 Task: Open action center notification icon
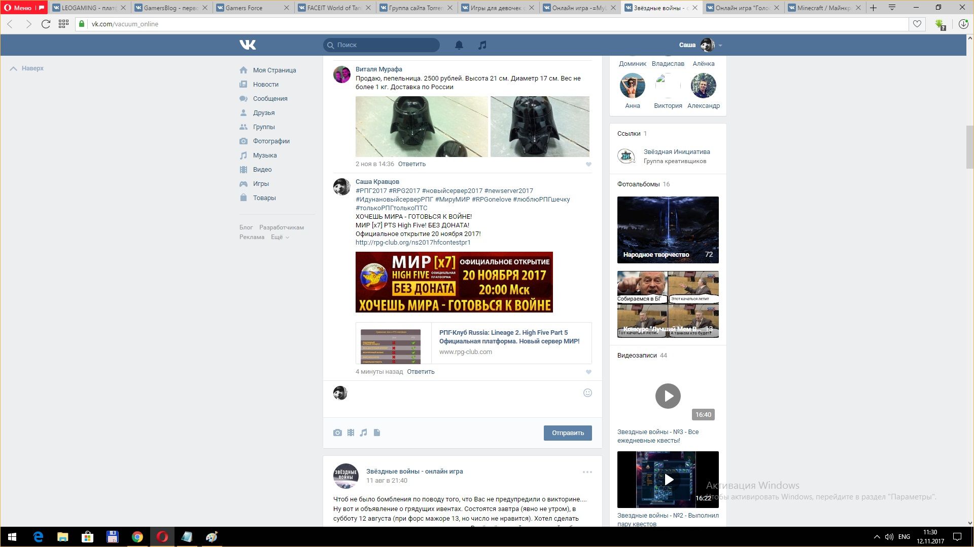click(x=957, y=537)
